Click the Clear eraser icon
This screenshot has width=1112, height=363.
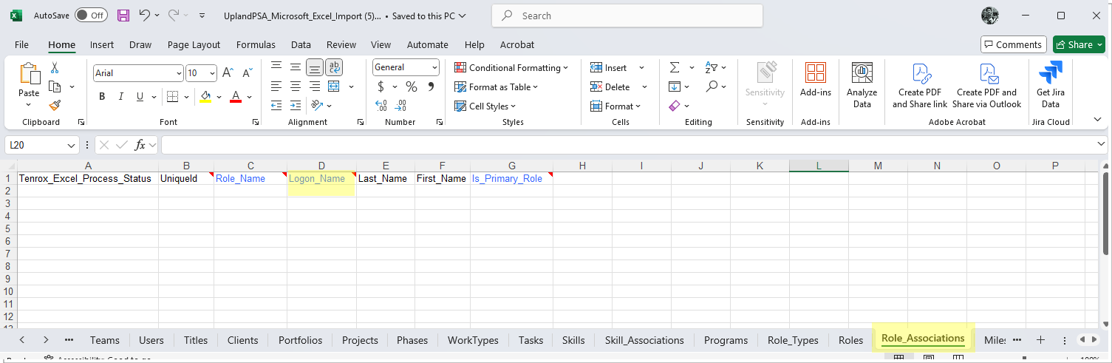point(674,106)
